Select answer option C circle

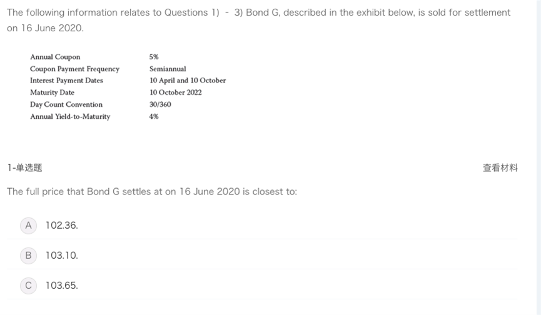[x=28, y=286]
